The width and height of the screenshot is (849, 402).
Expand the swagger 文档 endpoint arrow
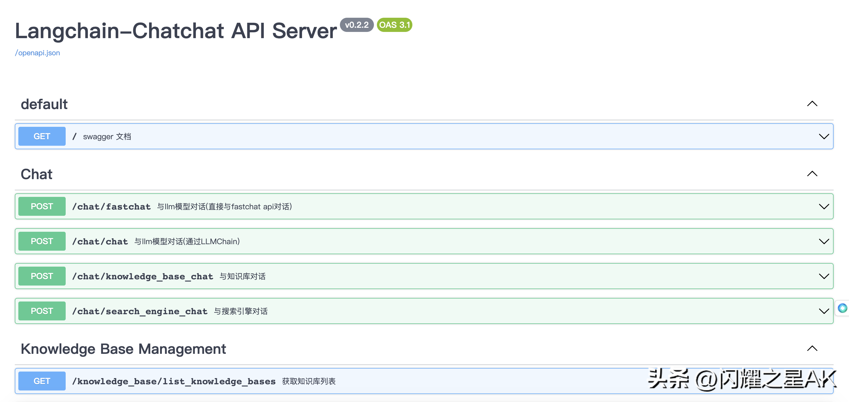[824, 136]
